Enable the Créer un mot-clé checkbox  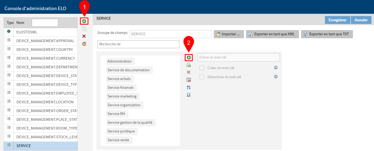[x=202, y=68]
